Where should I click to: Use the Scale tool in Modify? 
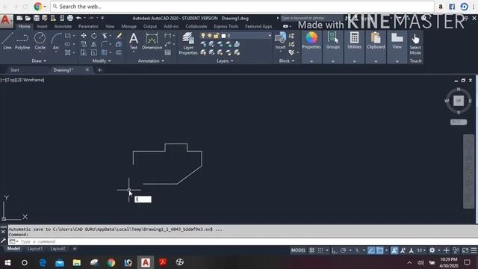pos(94,53)
